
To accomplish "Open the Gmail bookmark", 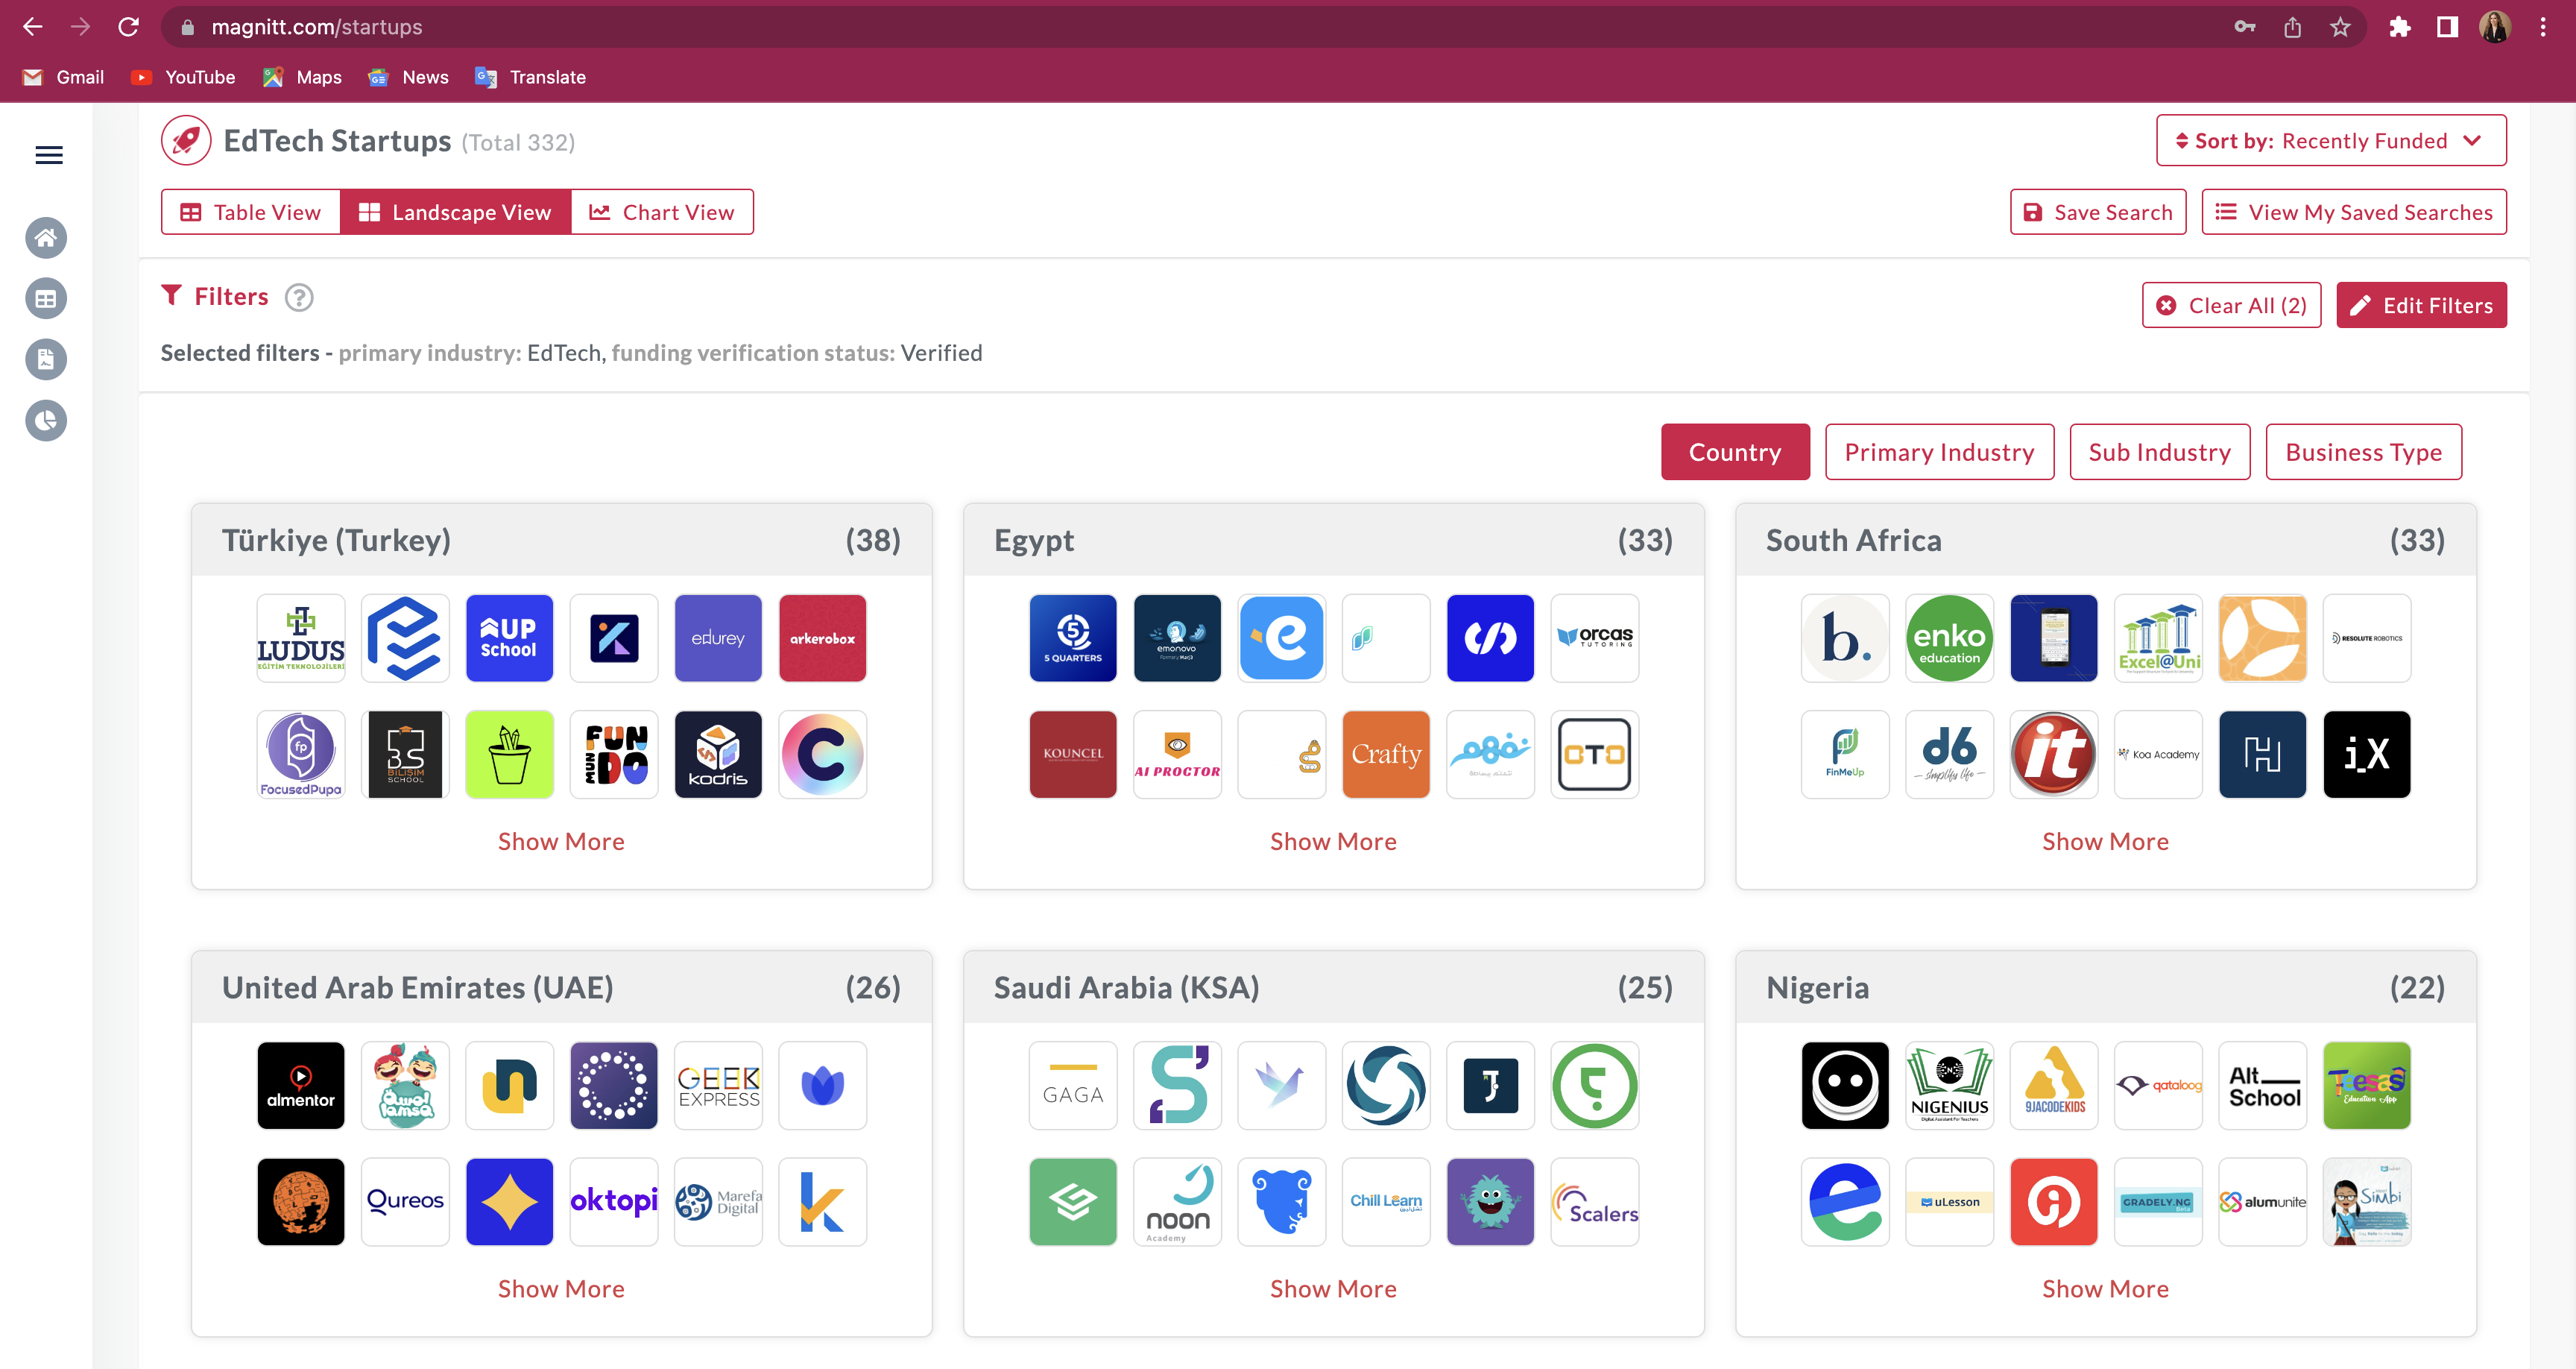I will pos(63,77).
